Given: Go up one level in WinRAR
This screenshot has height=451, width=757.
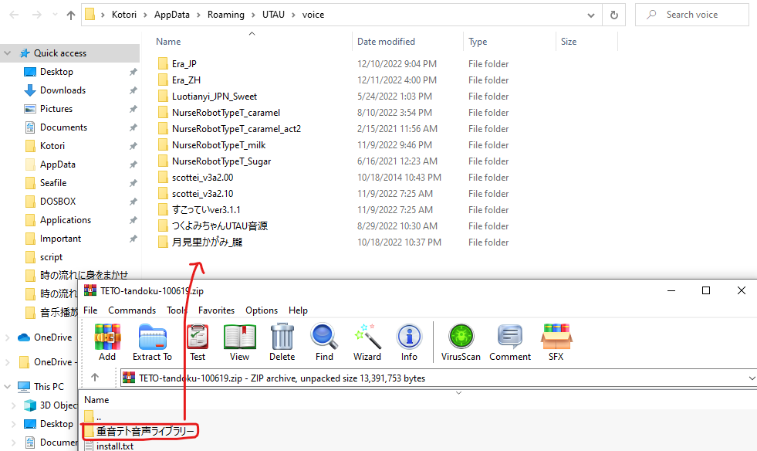Looking at the screenshot, I should click(95, 378).
